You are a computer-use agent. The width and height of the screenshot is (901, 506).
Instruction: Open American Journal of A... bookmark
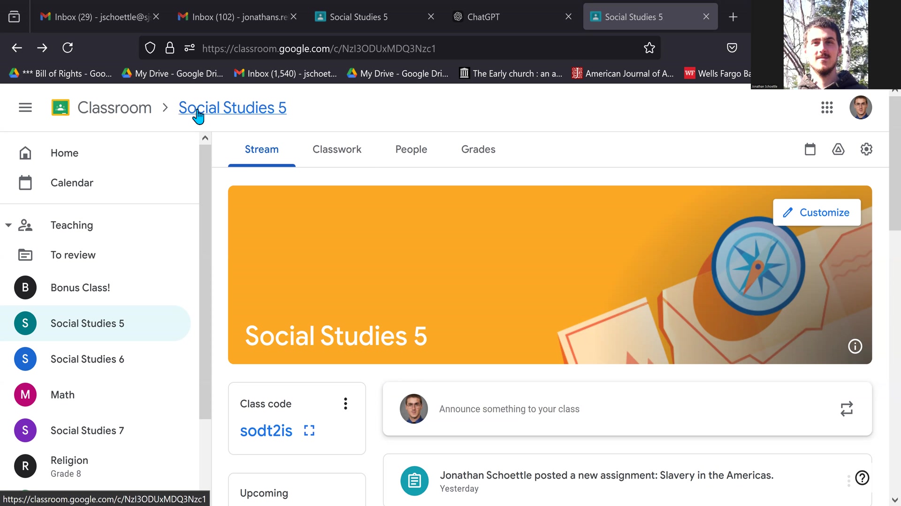click(623, 74)
